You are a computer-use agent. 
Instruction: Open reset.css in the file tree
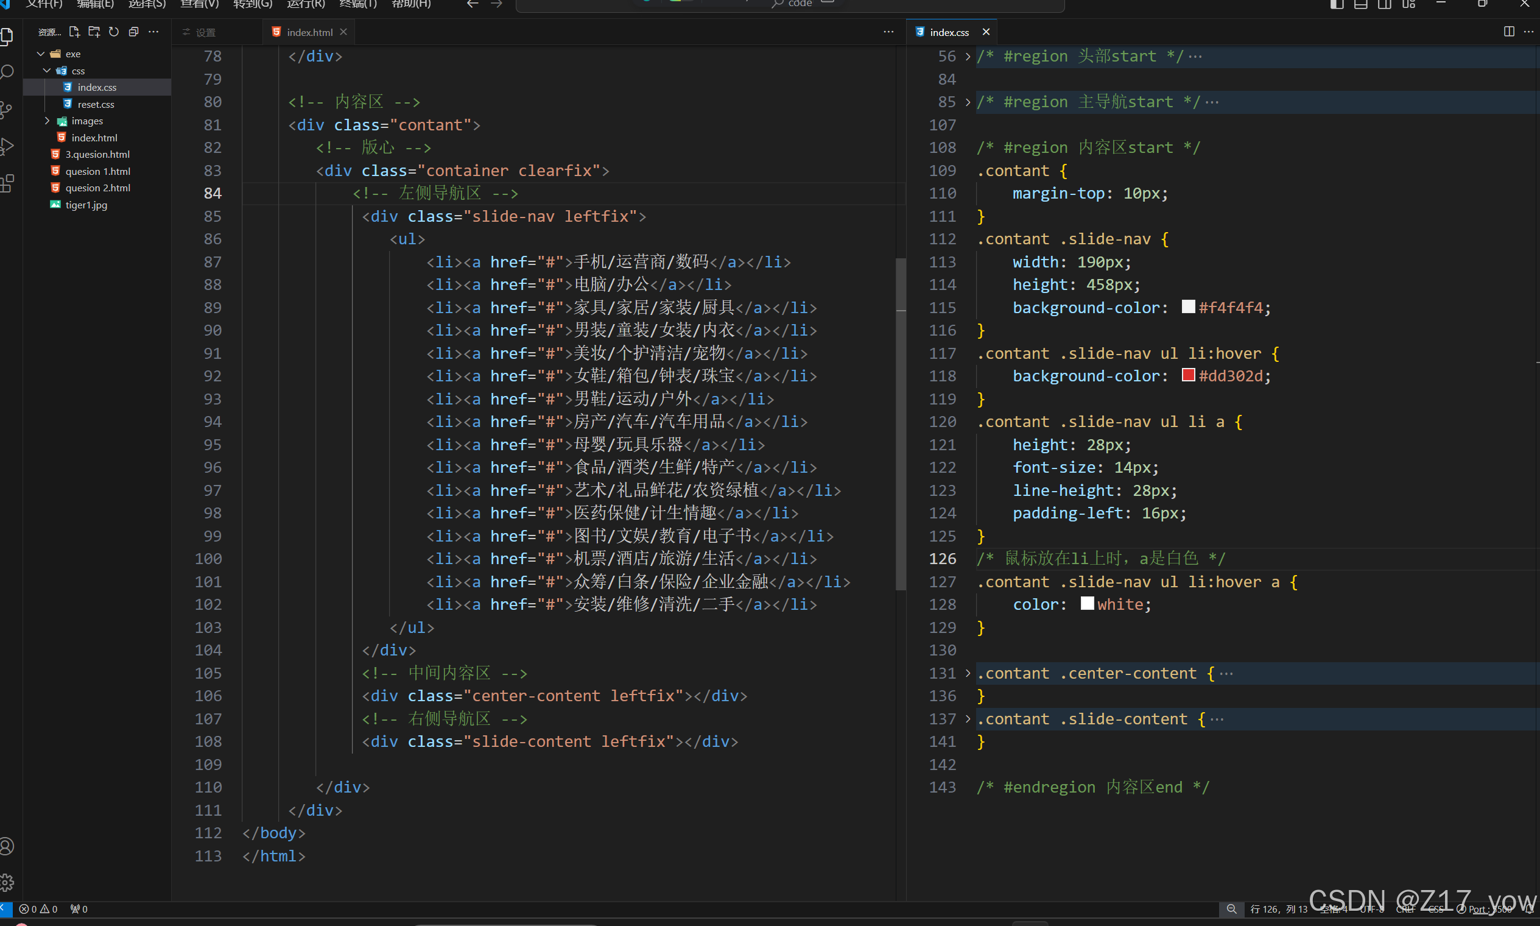(x=96, y=104)
